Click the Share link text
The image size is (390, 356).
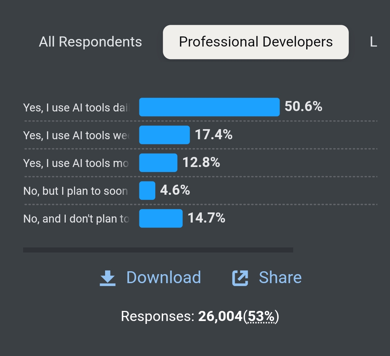[x=280, y=277]
